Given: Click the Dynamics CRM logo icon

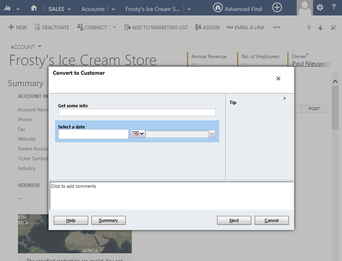Looking at the screenshot, I should point(9,8).
